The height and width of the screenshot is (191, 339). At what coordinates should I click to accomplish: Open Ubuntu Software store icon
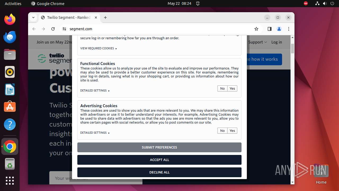tap(10, 107)
